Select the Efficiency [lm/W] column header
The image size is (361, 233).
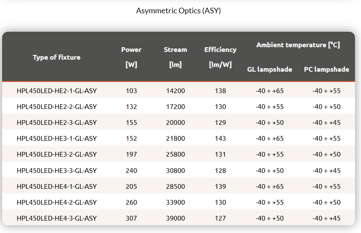220,57
